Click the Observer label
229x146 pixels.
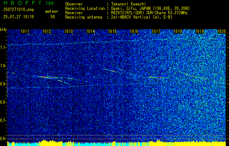coord(74,4)
